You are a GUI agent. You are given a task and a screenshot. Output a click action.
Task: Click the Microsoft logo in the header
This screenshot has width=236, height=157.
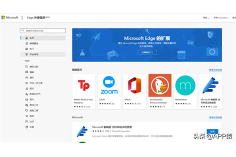tap(9, 18)
